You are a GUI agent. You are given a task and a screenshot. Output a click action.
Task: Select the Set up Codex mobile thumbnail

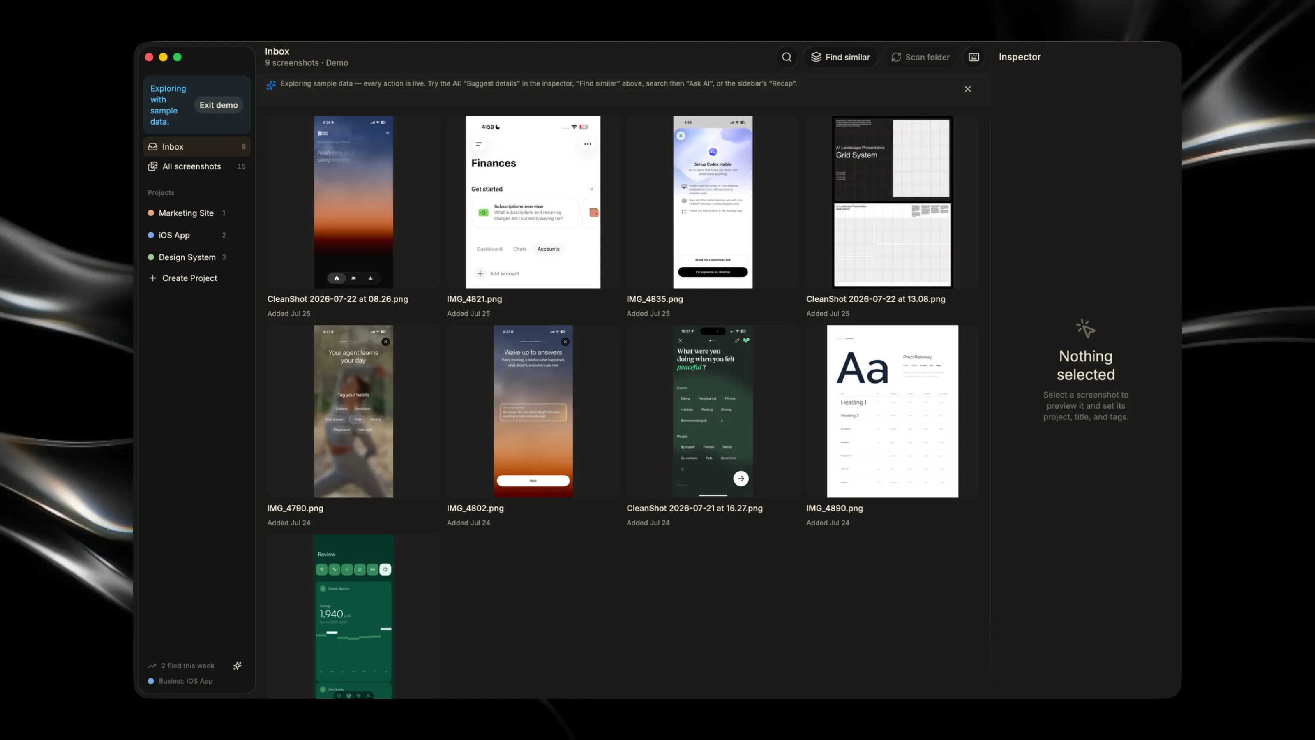click(713, 202)
